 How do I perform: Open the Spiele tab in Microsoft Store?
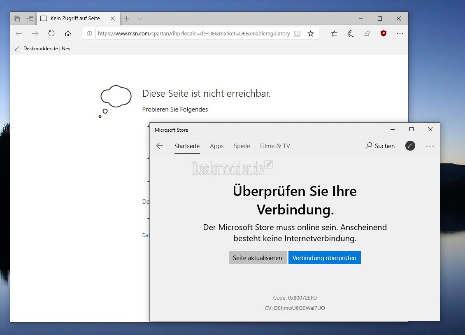[x=242, y=146]
